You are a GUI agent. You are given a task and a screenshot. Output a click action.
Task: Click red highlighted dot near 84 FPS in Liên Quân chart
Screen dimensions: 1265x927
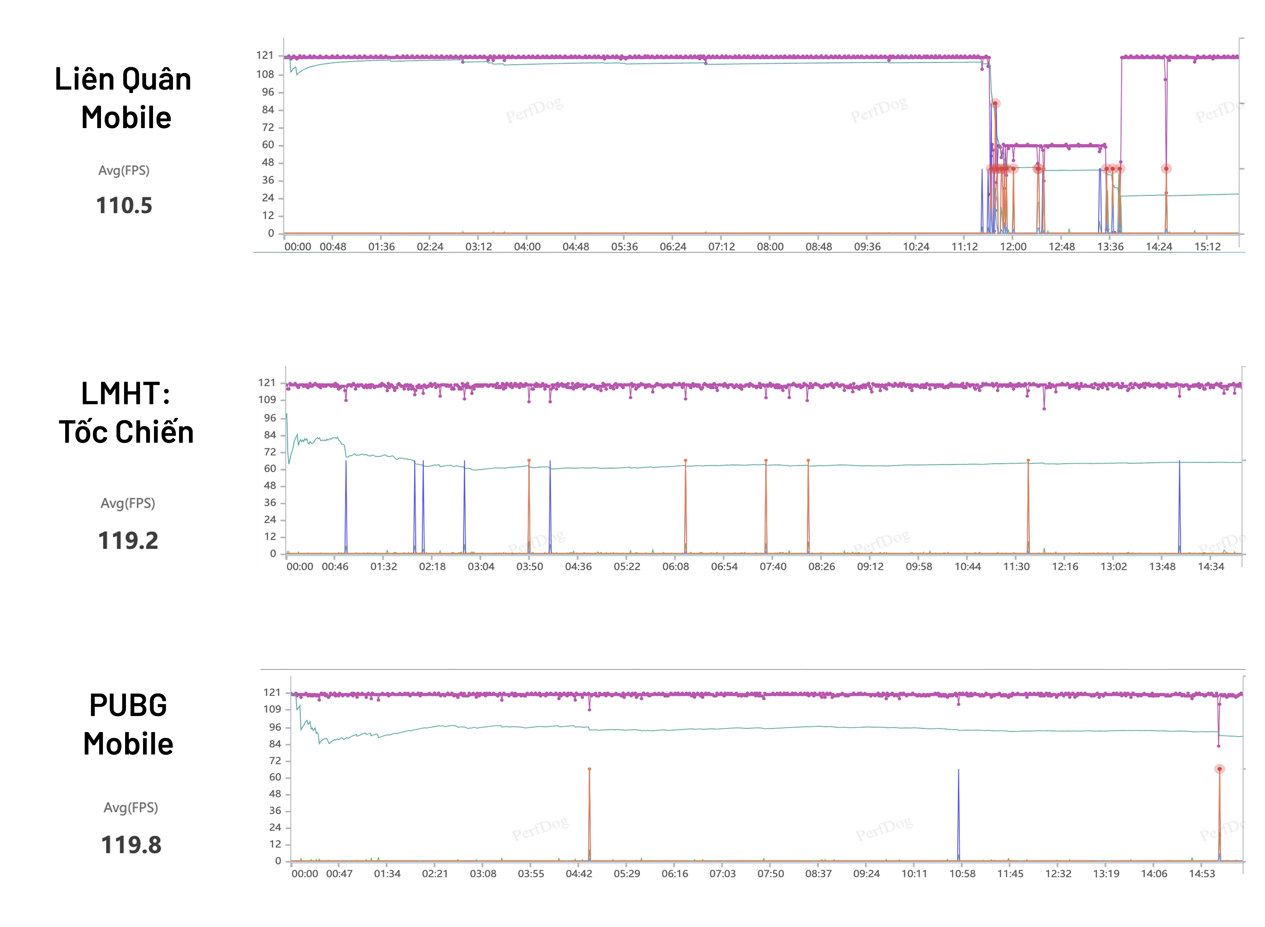click(995, 104)
